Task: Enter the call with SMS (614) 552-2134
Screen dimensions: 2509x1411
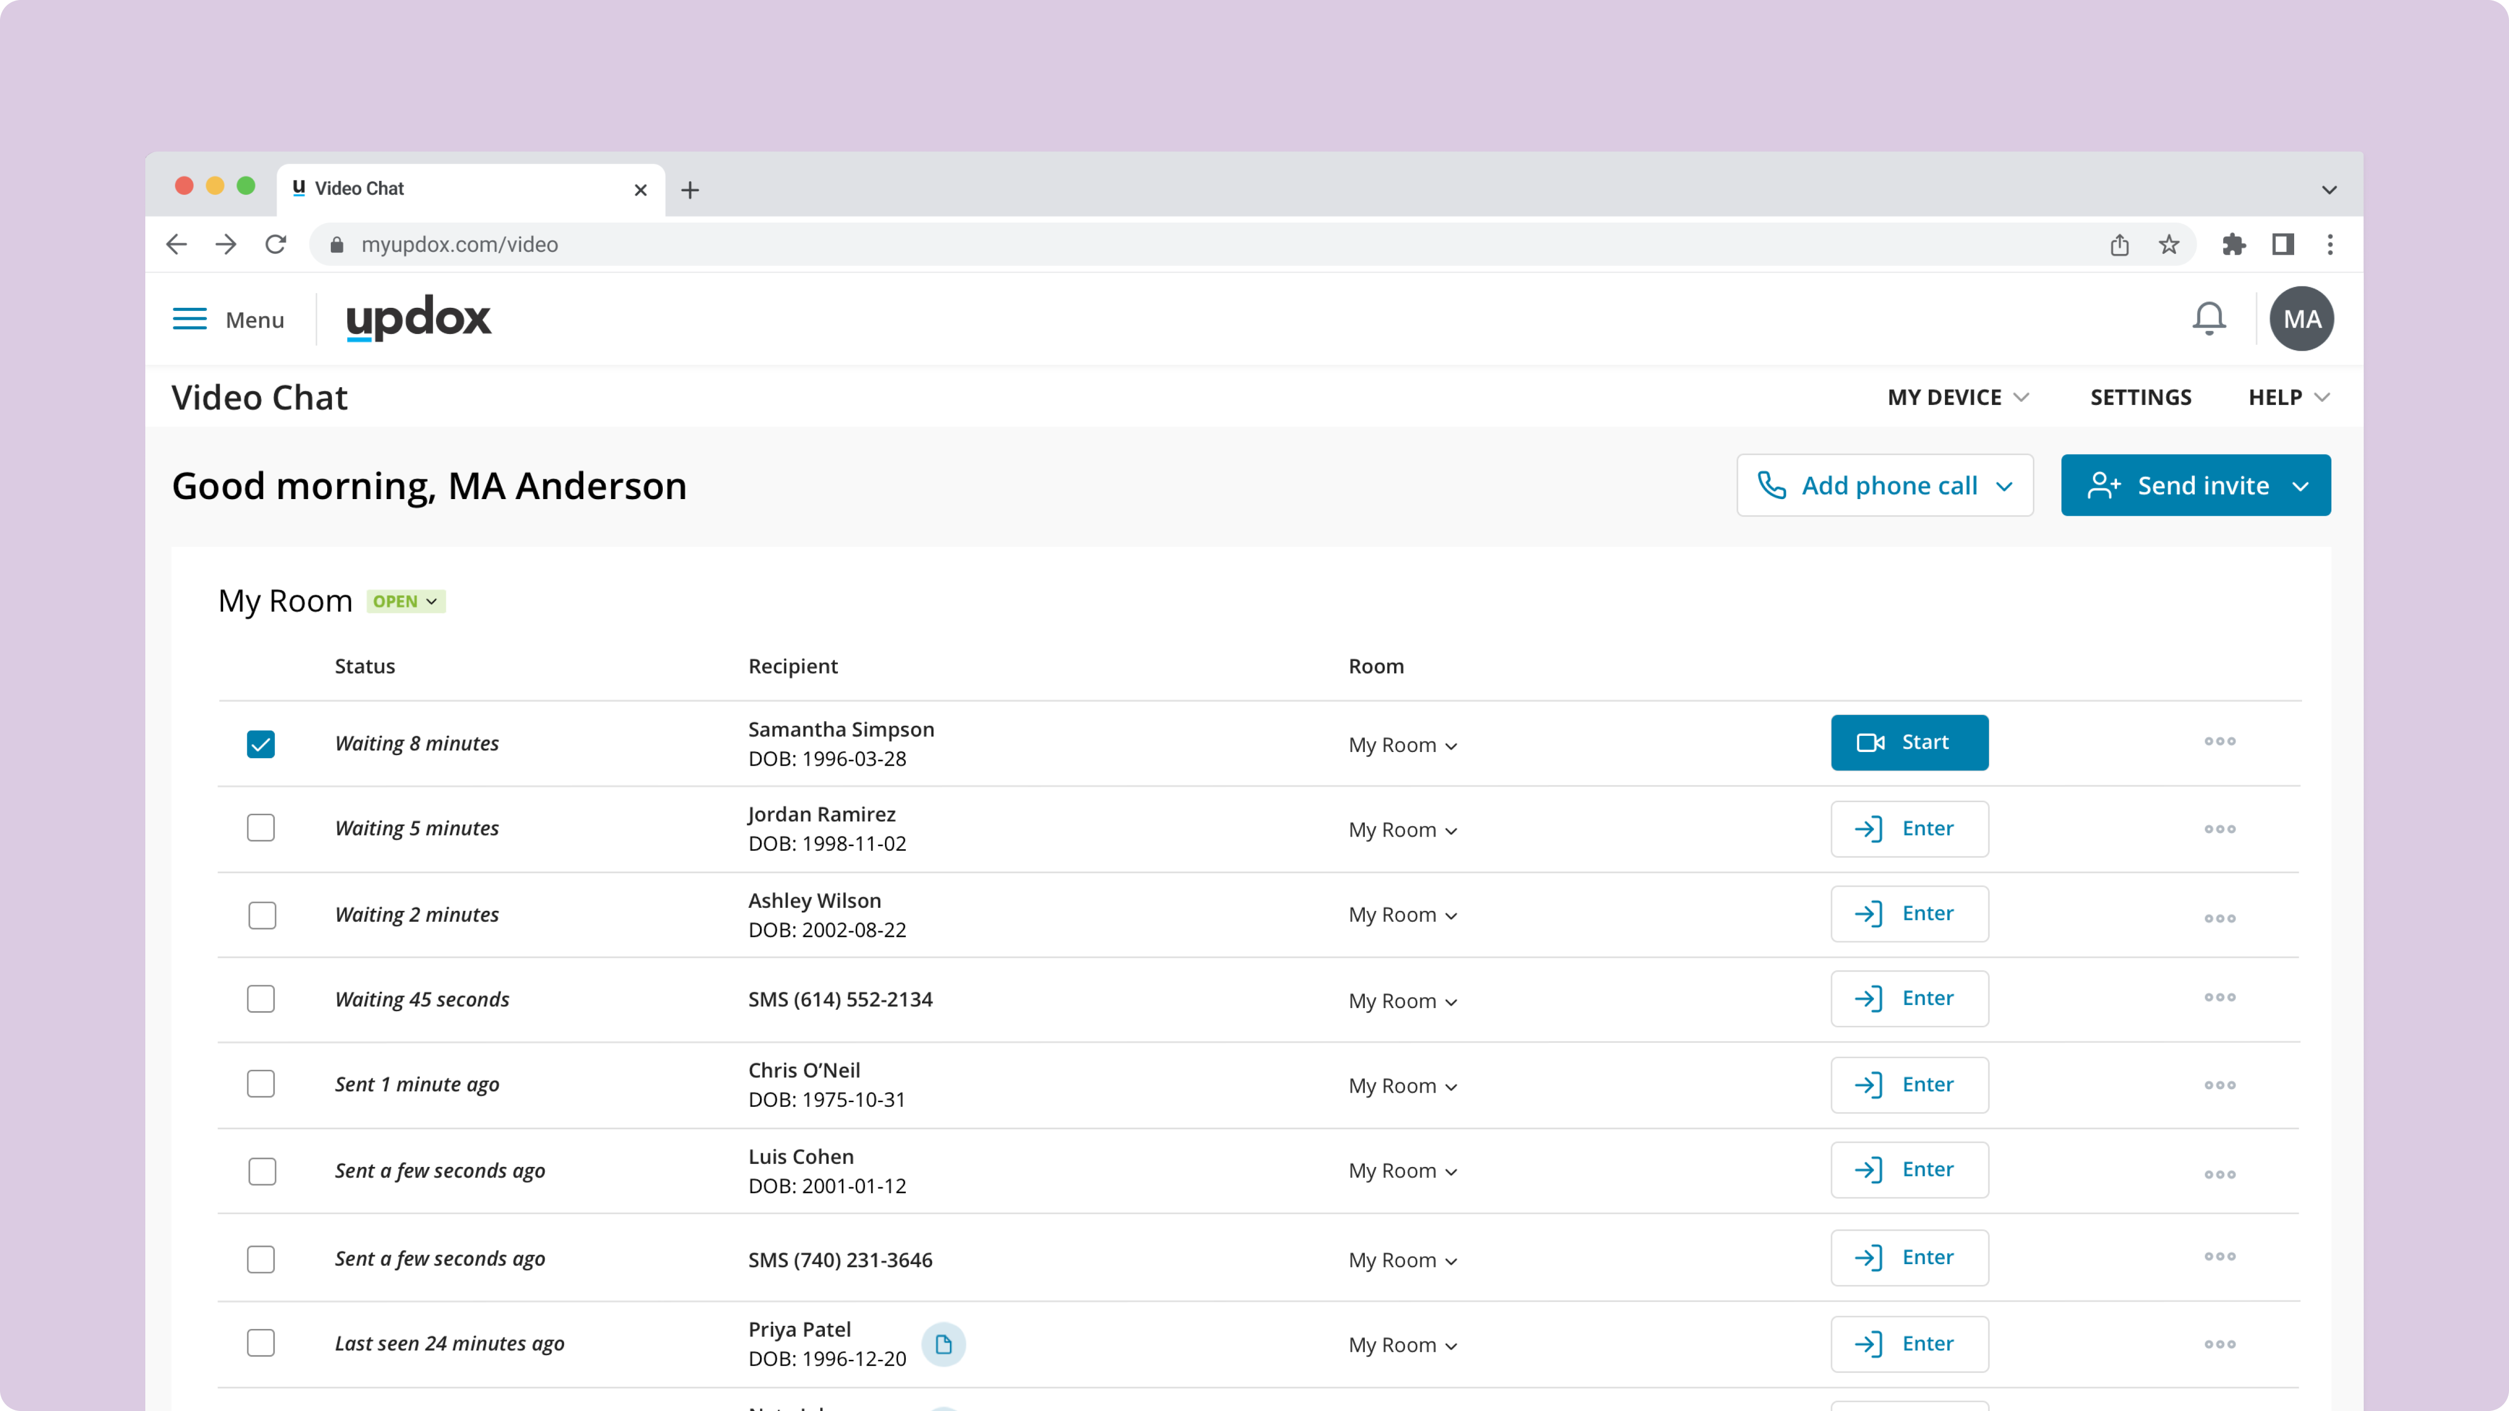Action: click(x=1909, y=998)
